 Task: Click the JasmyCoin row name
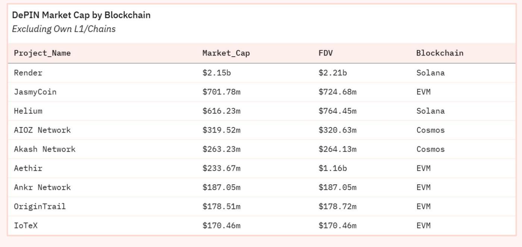coord(35,92)
